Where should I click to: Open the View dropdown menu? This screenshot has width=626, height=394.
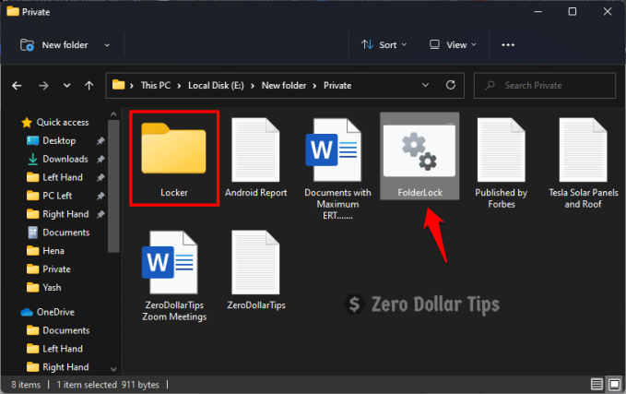coord(453,44)
